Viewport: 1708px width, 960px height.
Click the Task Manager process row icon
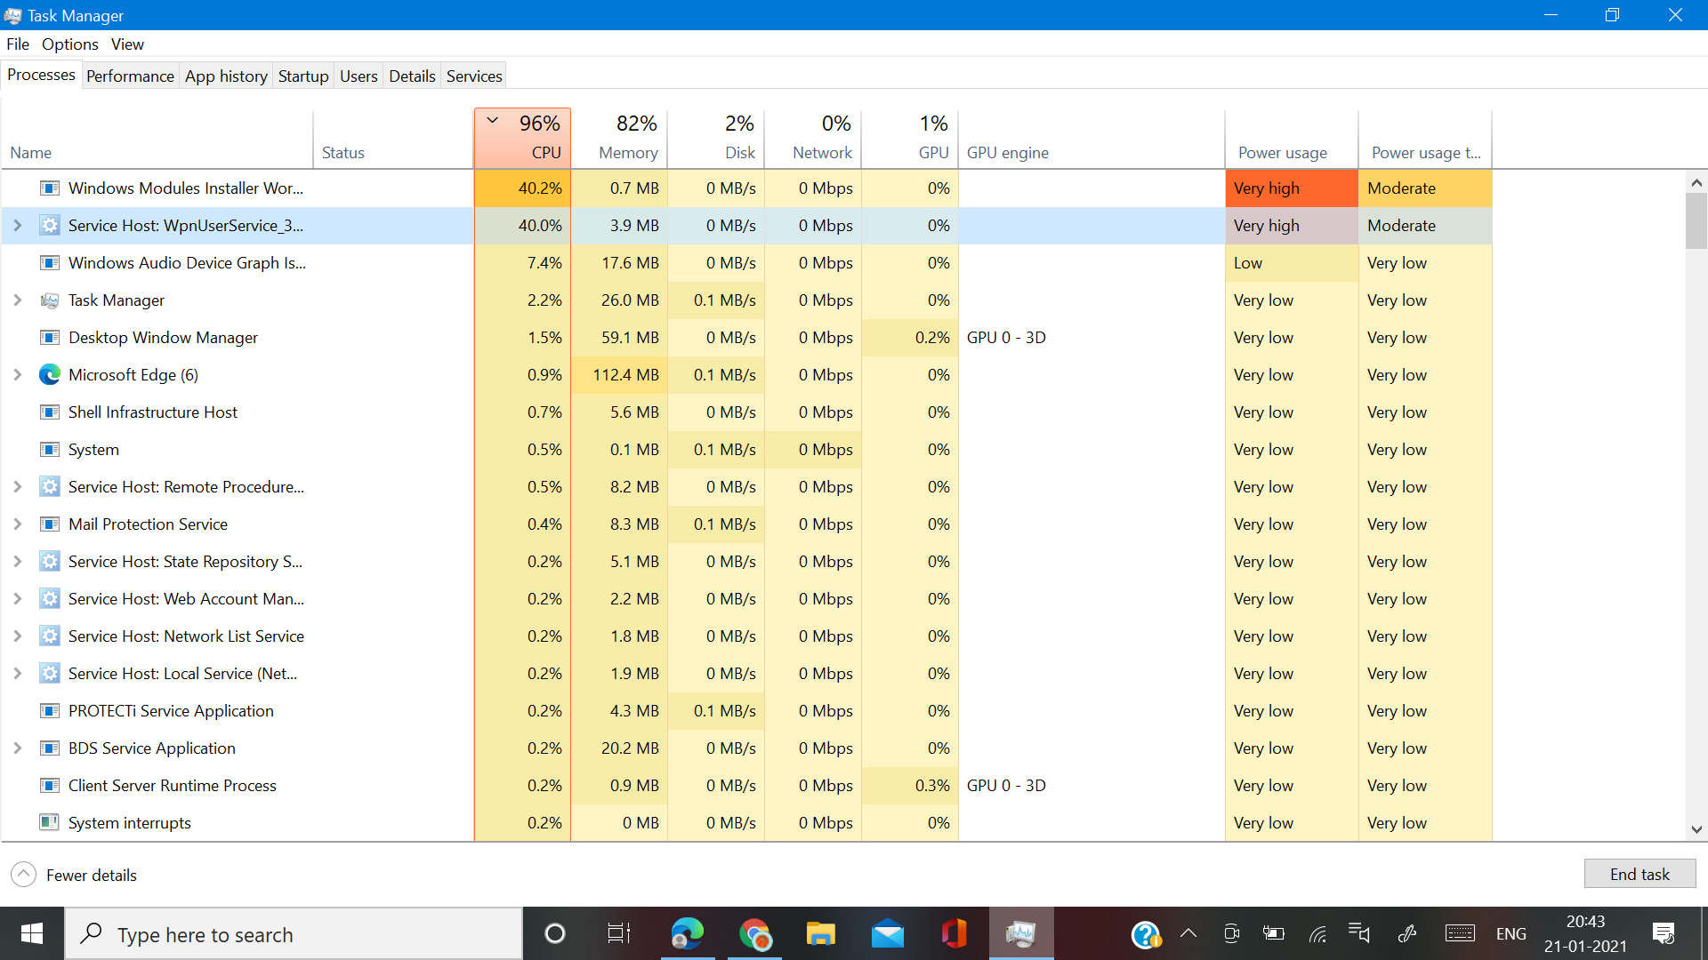click(x=50, y=300)
